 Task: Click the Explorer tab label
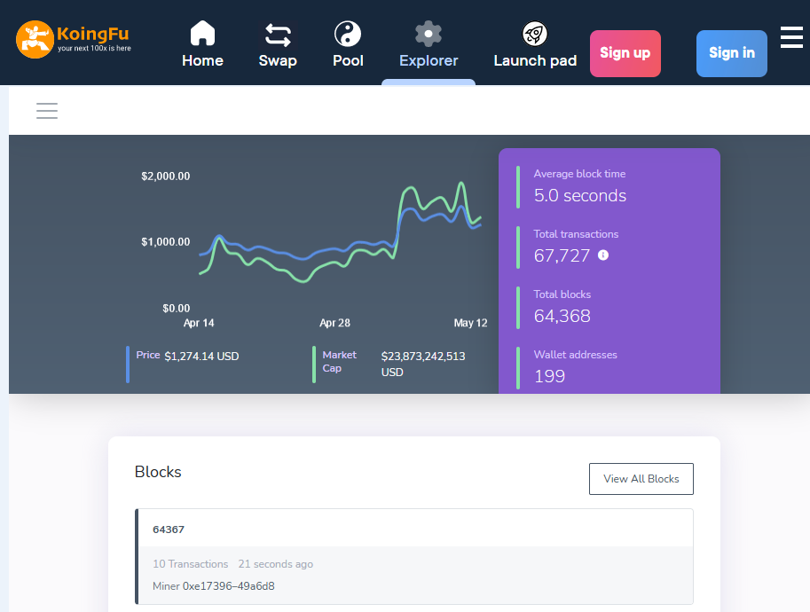[x=429, y=60]
